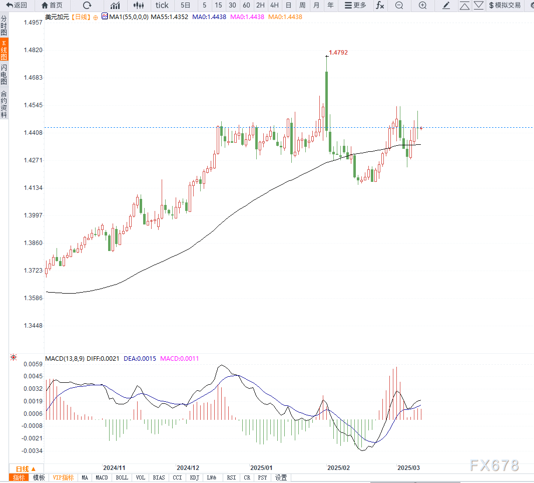Screen dimensions: 534x483
Task: Click the refresh icon in toolbar
Action: [87, 5]
